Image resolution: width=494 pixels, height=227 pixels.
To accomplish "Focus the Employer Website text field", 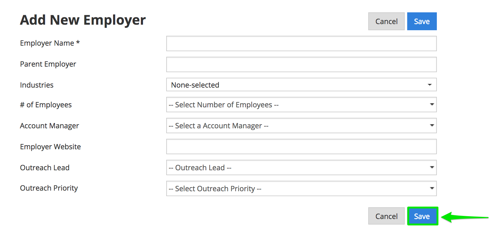I will (x=301, y=147).
